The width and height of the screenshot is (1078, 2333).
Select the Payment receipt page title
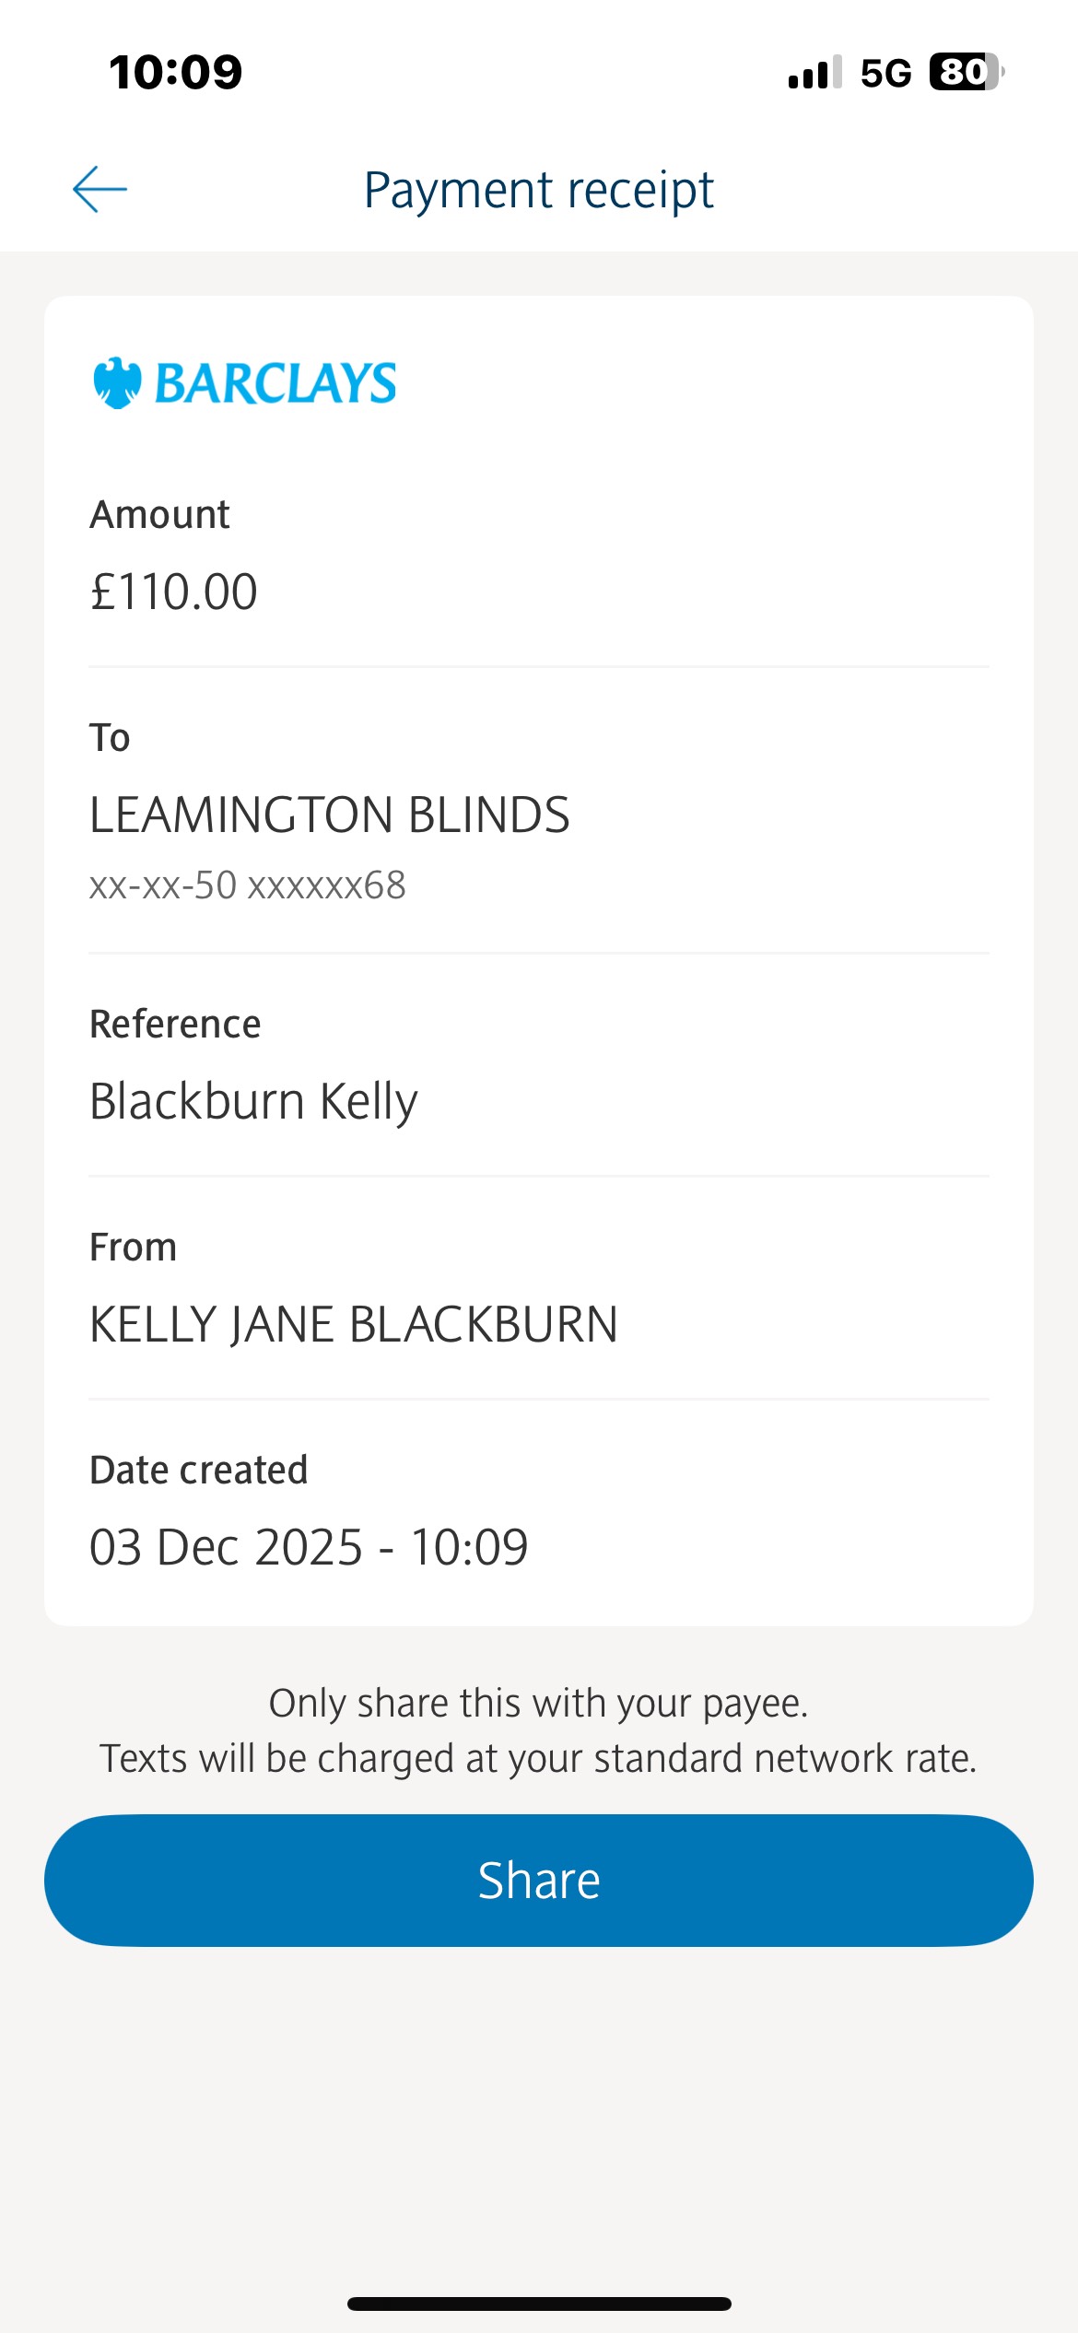click(x=538, y=190)
